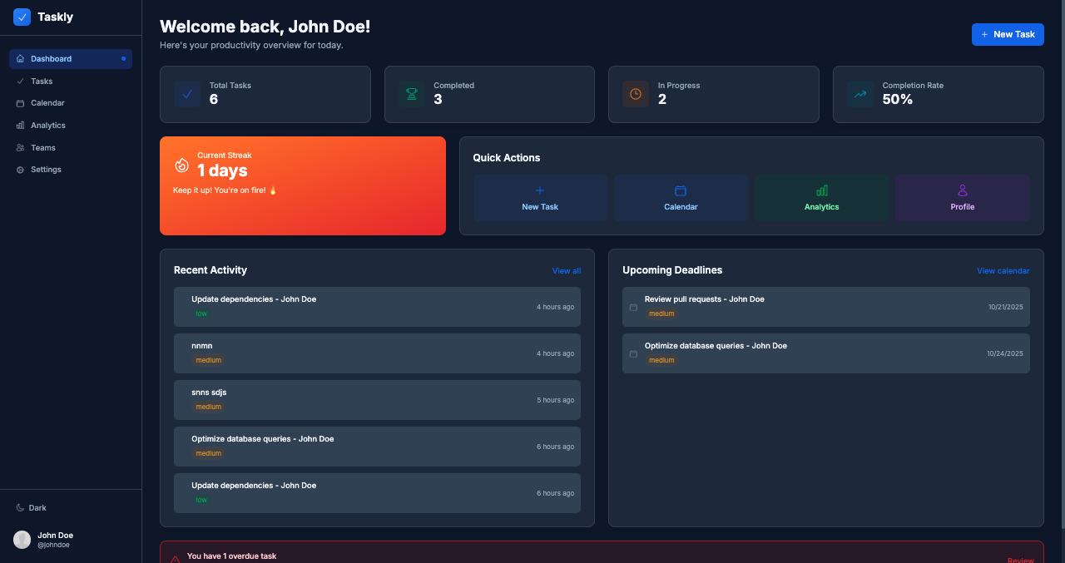Open Settings in the sidebar
1065x563 pixels.
tap(46, 170)
